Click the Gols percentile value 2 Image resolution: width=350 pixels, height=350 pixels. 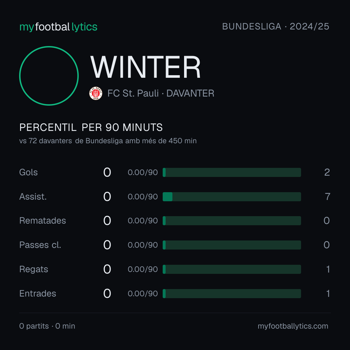point(327,172)
